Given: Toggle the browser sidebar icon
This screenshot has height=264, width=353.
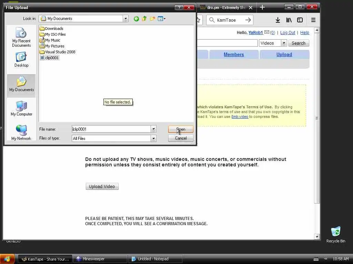Looking at the screenshot, I should (x=300, y=20).
